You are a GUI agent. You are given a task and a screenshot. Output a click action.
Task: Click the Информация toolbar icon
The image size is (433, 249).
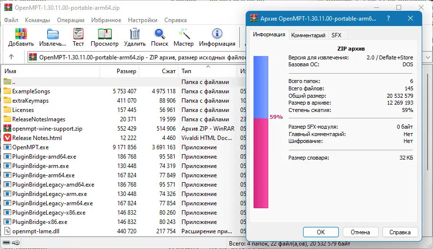[217, 34]
